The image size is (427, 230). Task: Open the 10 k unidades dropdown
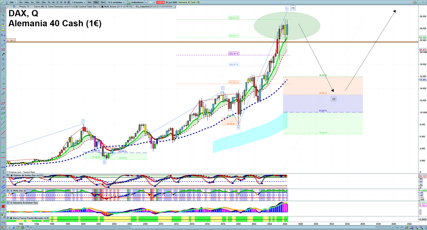pos(116,2)
